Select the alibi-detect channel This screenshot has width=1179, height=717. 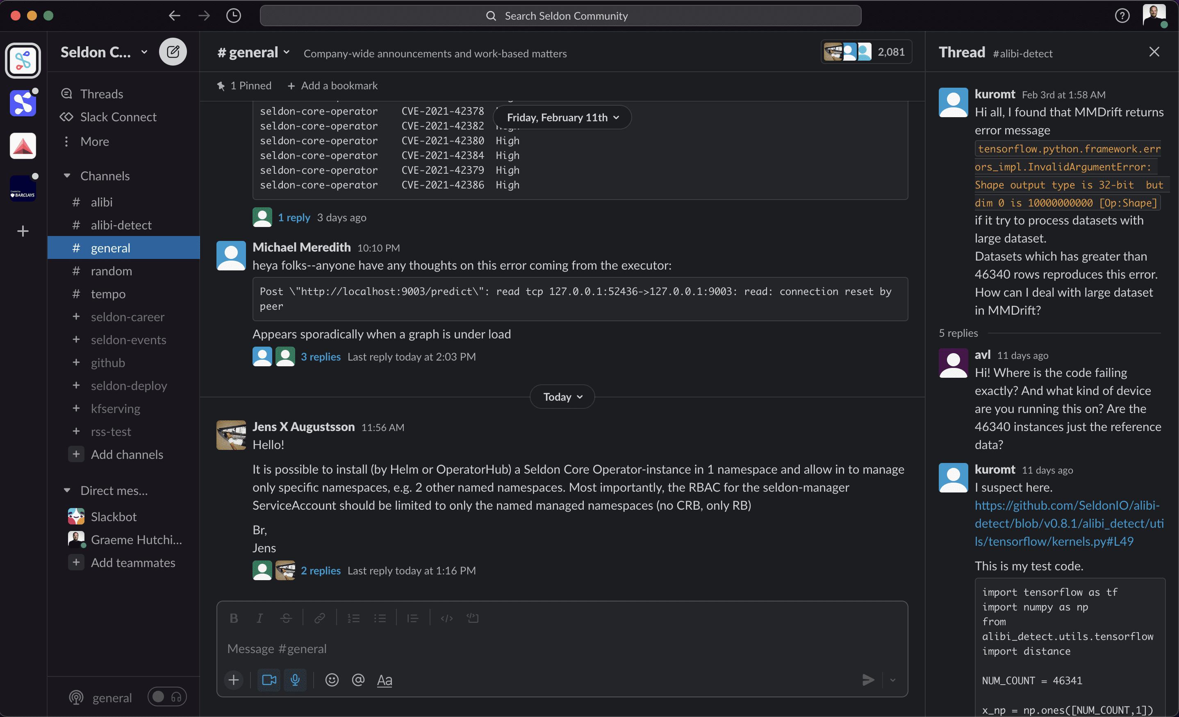point(124,225)
